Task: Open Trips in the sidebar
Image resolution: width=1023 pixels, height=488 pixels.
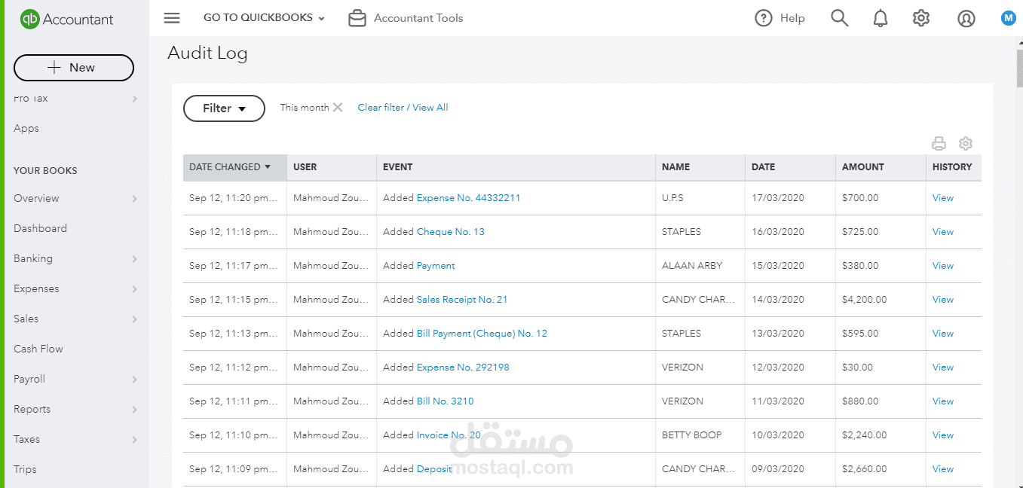Action: point(25,469)
